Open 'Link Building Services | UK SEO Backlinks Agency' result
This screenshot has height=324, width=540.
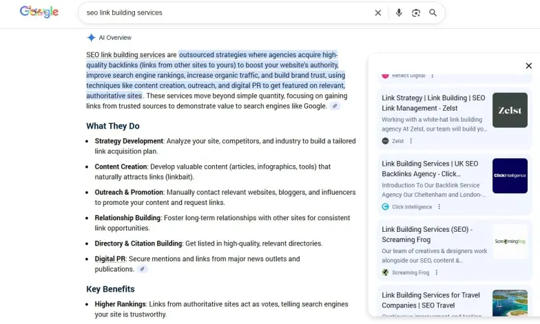coord(430,169)
